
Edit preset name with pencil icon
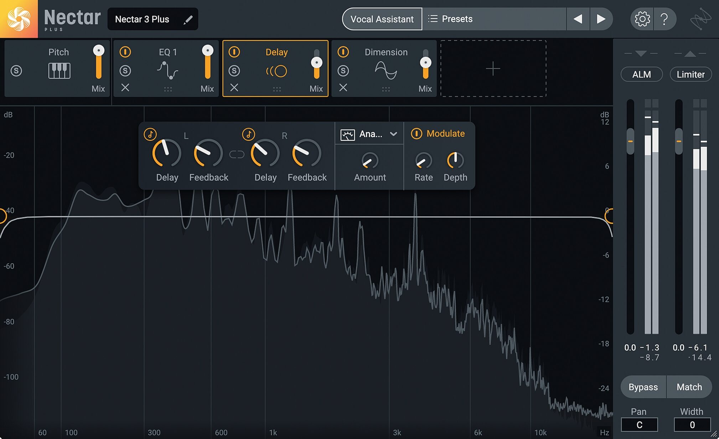click(x=188, y=20)
